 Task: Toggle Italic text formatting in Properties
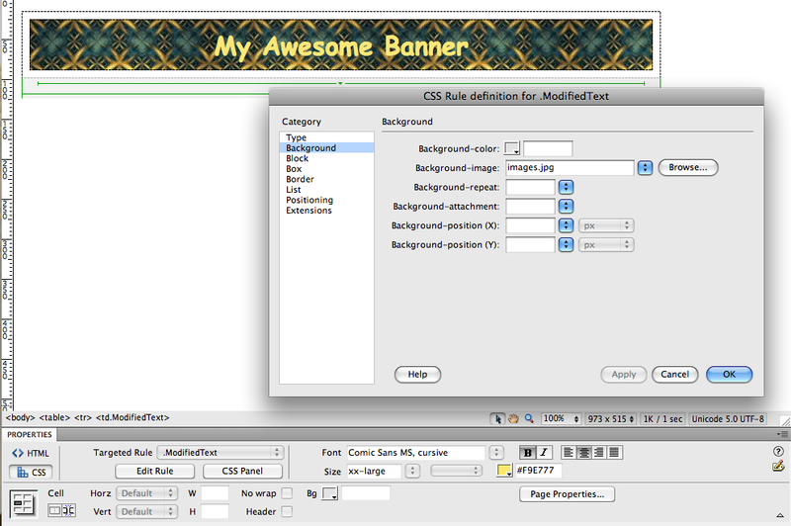[x=544, y=453]
